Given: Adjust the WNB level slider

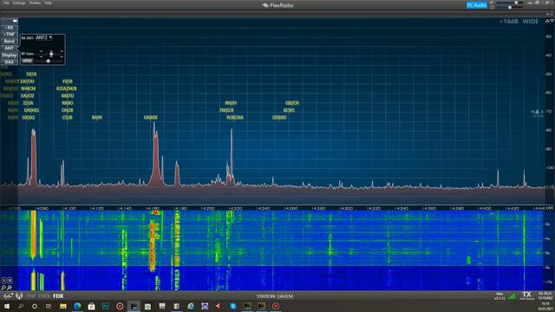Looking at the screenshot, I should [49, 61].
